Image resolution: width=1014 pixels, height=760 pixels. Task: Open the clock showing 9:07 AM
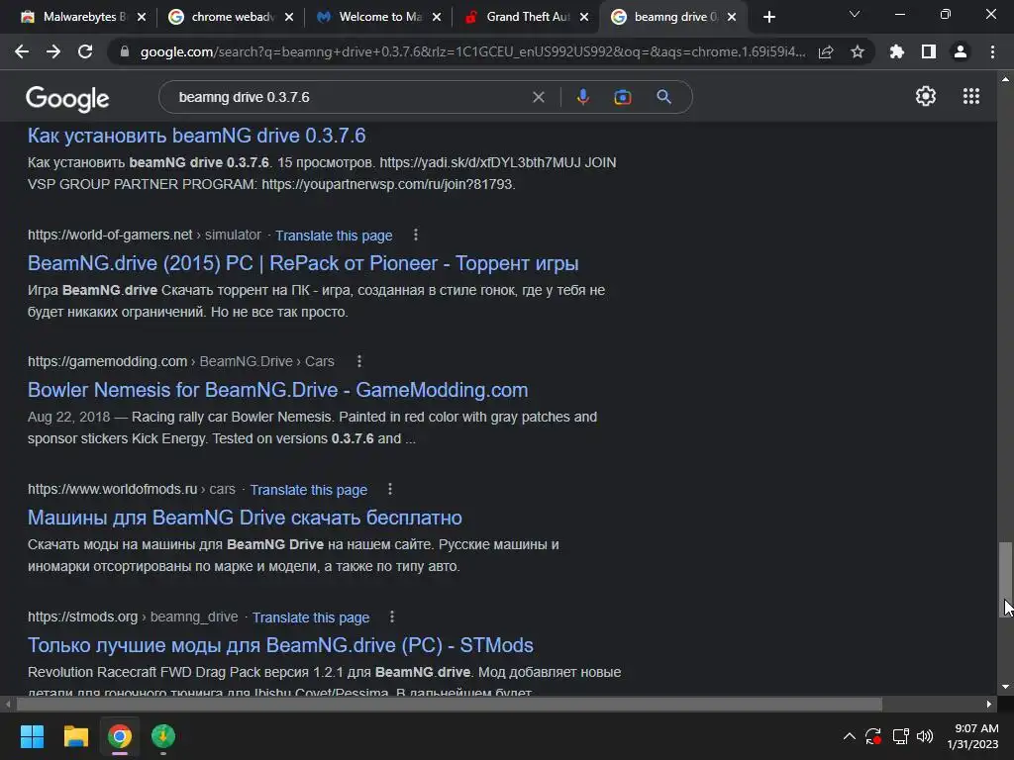[973, 736]
